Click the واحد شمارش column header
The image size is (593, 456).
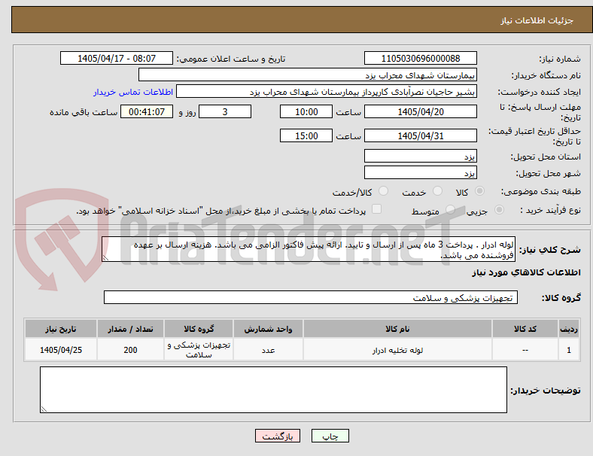click(268, 329)
